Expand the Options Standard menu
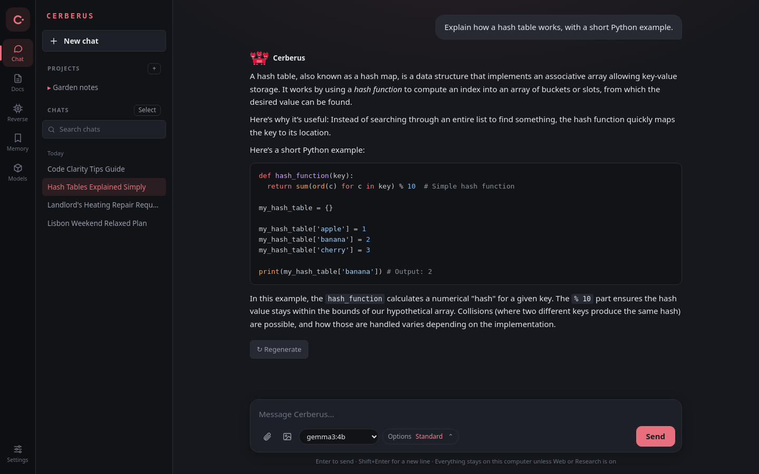The height and width of the screenshot is (474, 759). click(x=421, y=437)
